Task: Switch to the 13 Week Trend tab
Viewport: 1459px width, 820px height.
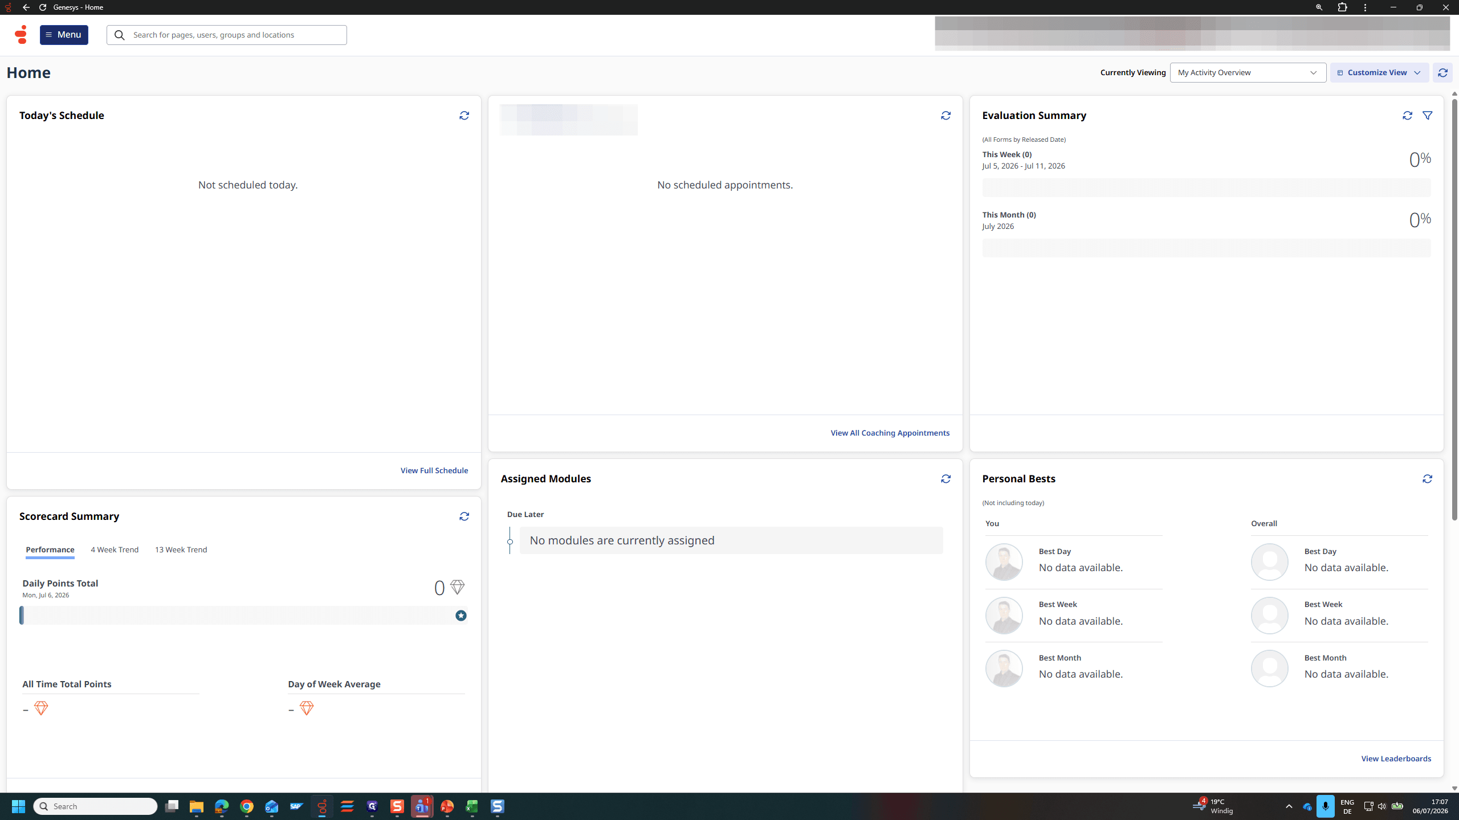Action: pos(181,550)
